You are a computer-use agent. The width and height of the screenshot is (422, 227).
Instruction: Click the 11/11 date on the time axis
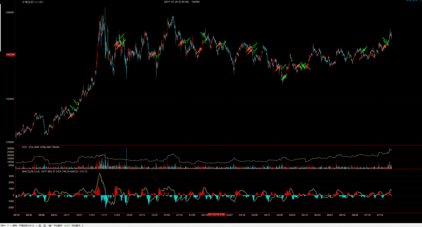tap(104, 215)
